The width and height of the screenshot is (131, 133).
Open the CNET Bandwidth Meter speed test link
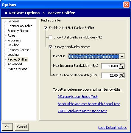click(x=82, y=111)
